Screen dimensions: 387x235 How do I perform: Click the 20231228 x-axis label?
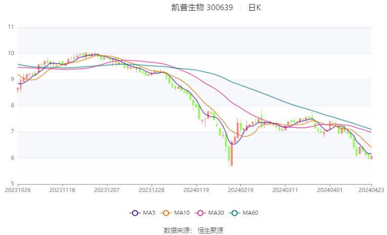[151, 190]
